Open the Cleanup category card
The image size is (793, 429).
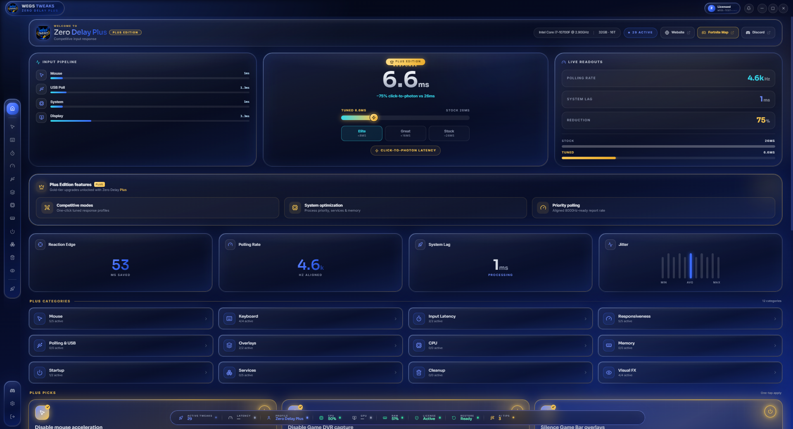pos(500,372)
